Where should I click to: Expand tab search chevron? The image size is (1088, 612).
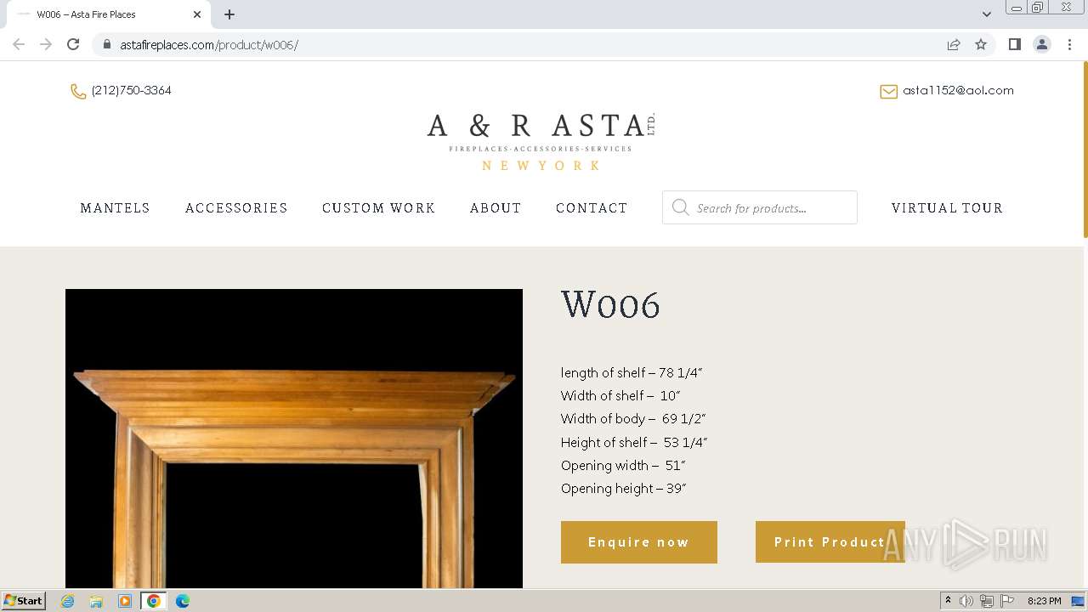[986, 14]
